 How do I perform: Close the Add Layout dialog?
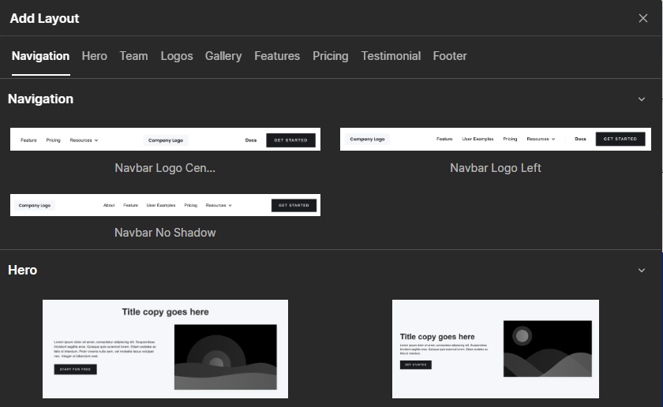(642, 18)
